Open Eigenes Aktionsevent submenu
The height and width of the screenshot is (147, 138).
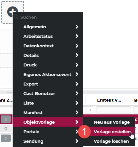tap(48, 74)
